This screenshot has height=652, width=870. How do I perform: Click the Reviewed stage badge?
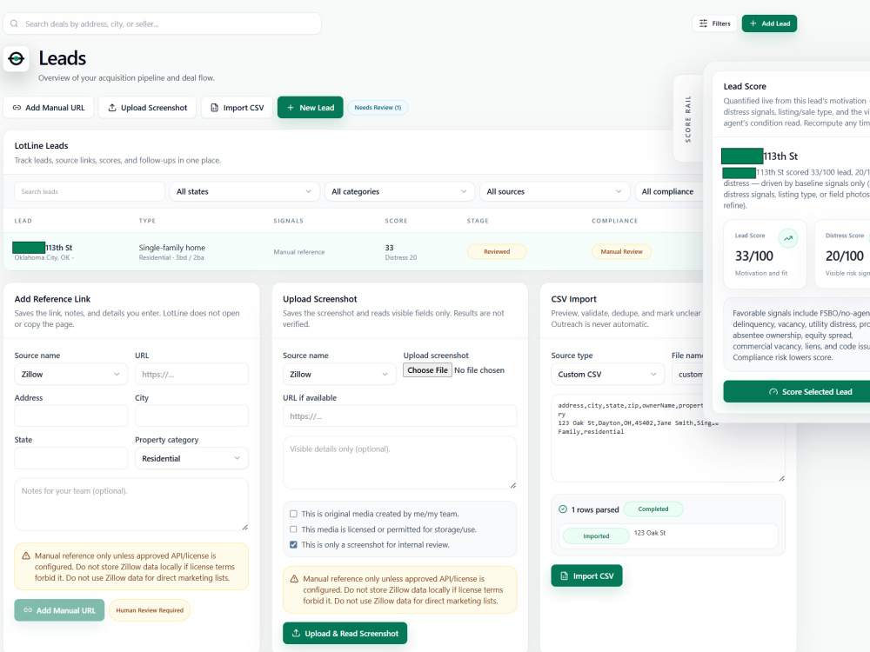pos(497,252)
